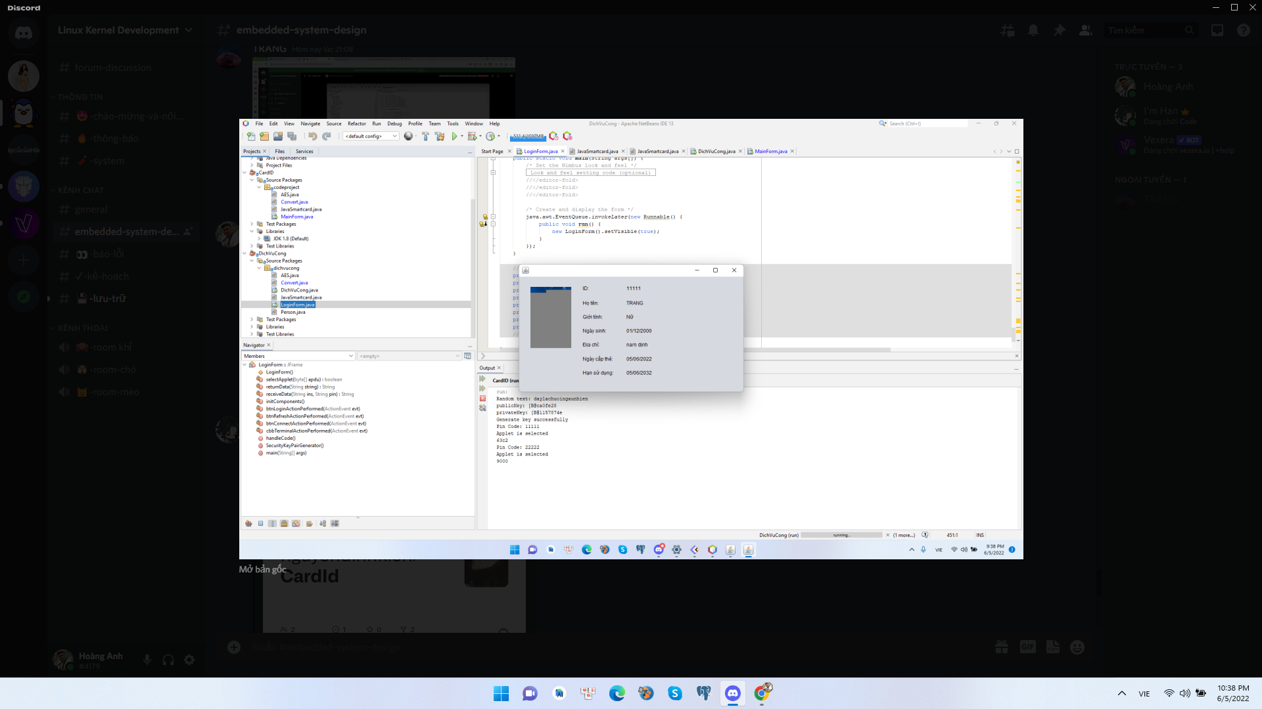
Task: Open the Refactor menu
Action: point(357,123)
